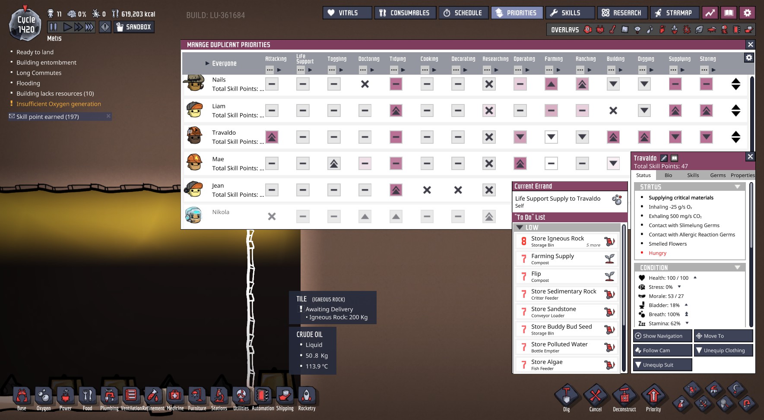Select the Dig tool
Viewport: 764px width, 420px height.
point(566,395)
